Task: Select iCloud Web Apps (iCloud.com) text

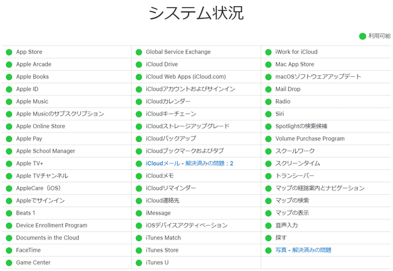Action: click(186, 77)
